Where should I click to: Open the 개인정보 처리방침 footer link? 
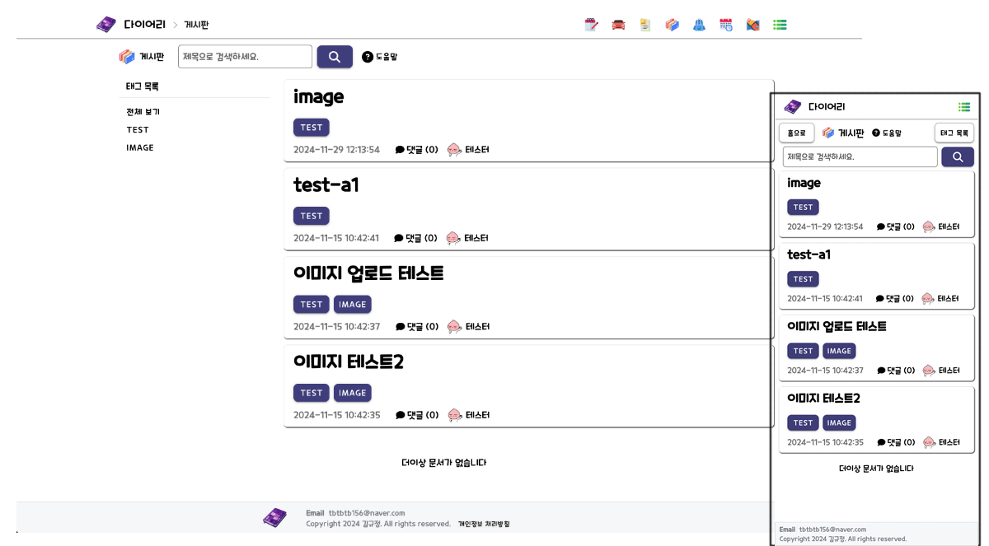pyautogui.click(x=484, y=524)
